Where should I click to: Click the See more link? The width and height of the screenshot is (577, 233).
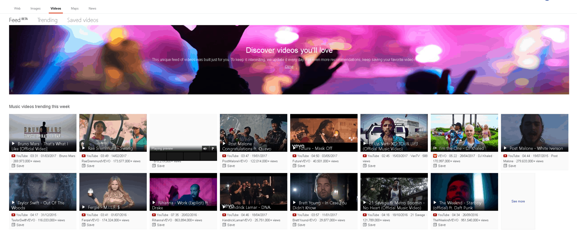click(518, 201)
